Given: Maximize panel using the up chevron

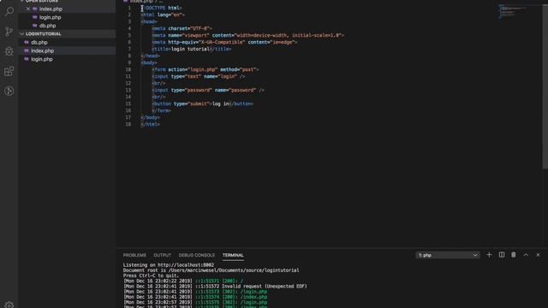Looking at the screenshot, I should tap(526, 255).
